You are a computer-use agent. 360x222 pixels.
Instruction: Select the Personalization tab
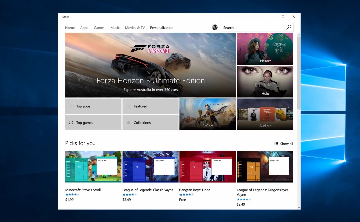162,28
